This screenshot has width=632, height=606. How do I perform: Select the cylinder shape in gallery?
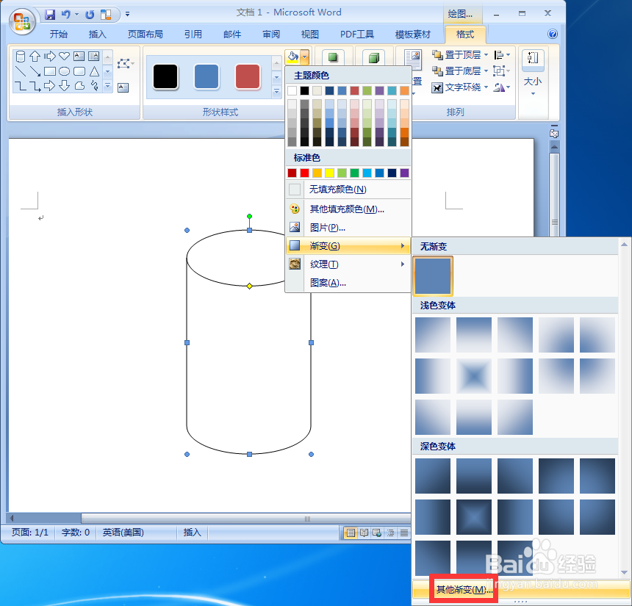20,56
